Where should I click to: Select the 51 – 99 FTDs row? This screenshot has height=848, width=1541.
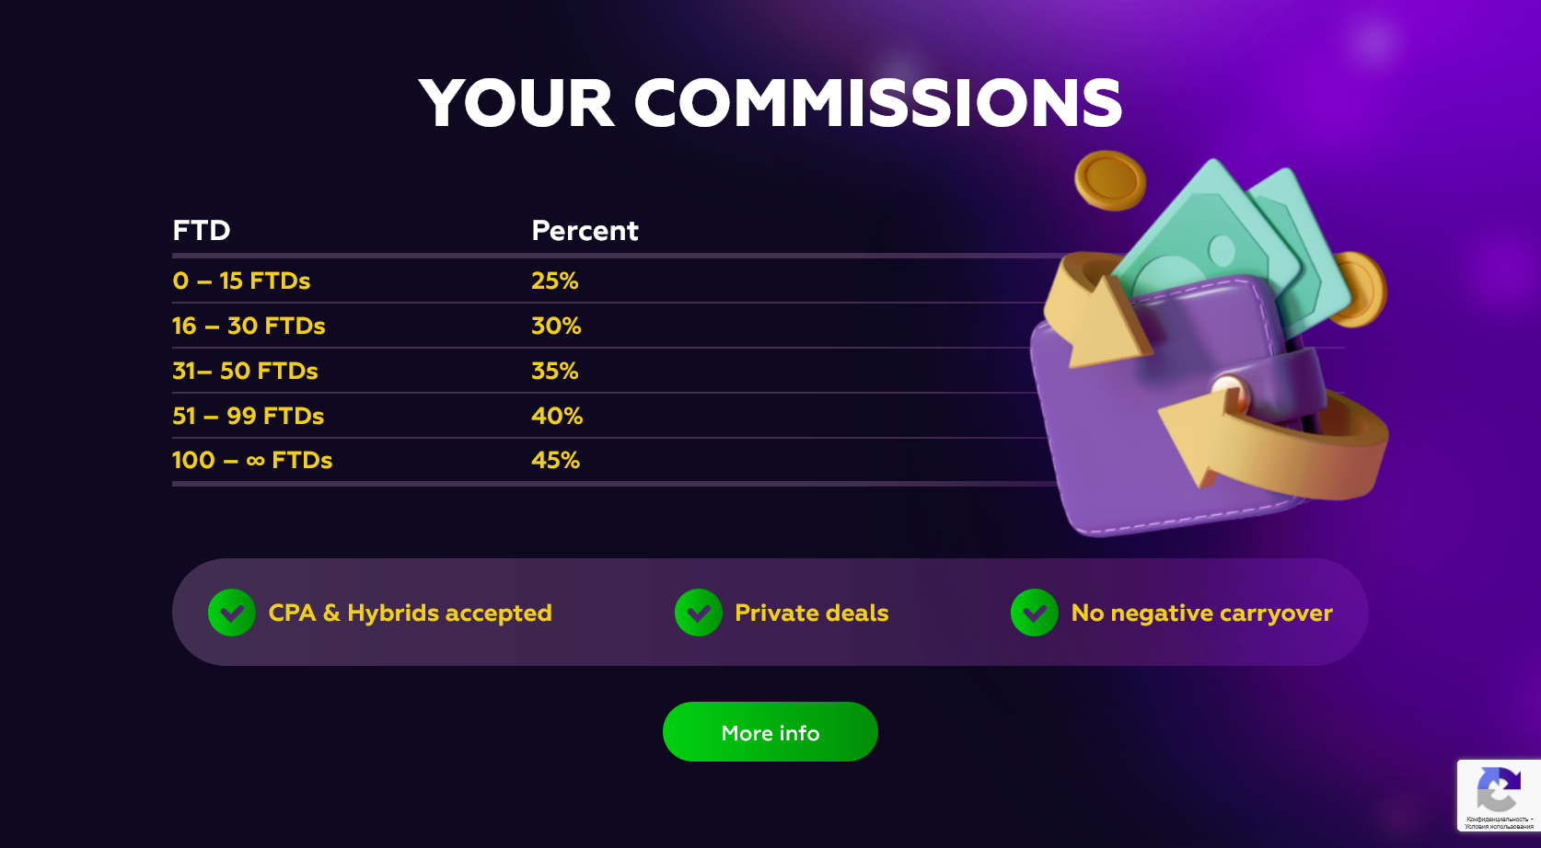[x=248, y=416]
